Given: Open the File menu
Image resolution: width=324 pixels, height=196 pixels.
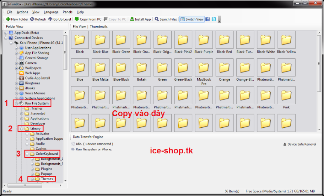Looking at the screenshot, I should pyautogui.click(x=10, y=12).
